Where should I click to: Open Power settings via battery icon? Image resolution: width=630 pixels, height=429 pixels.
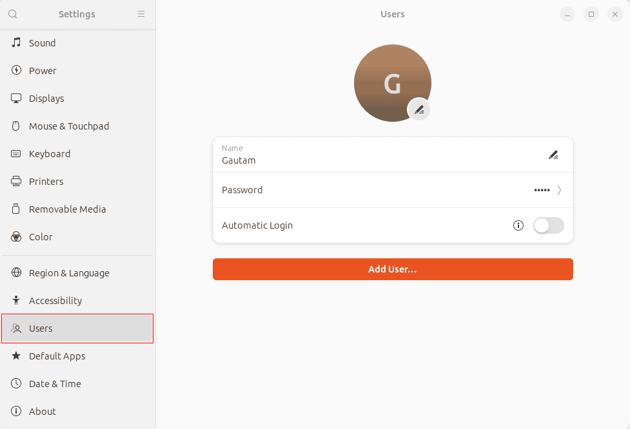[15, 70]
